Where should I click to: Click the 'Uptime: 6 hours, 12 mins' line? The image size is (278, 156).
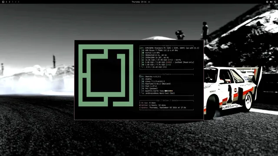(152, 105)
